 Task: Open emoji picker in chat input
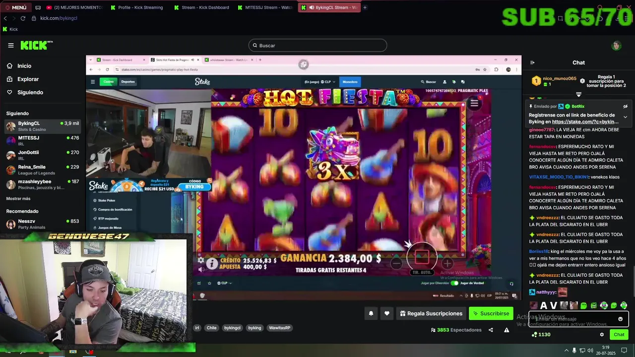point(620,319)
